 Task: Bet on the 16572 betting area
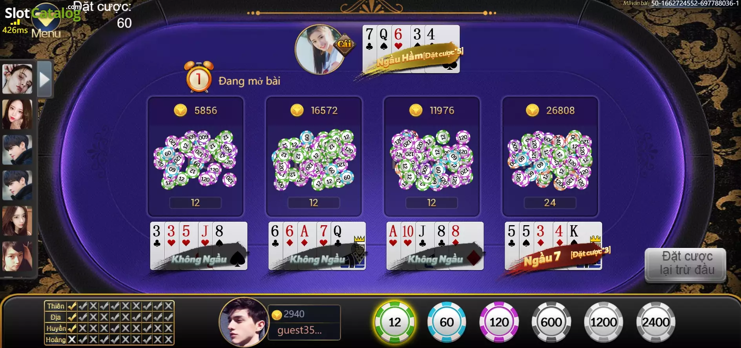(314, 156)
